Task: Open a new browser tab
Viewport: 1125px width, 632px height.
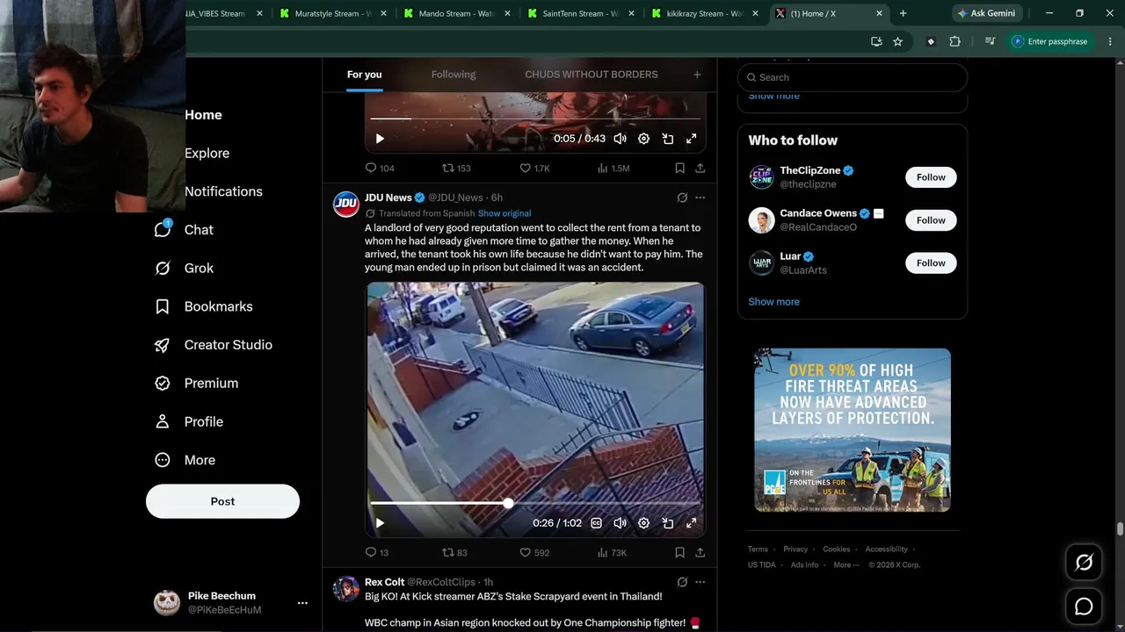Action: click(903, 13)
